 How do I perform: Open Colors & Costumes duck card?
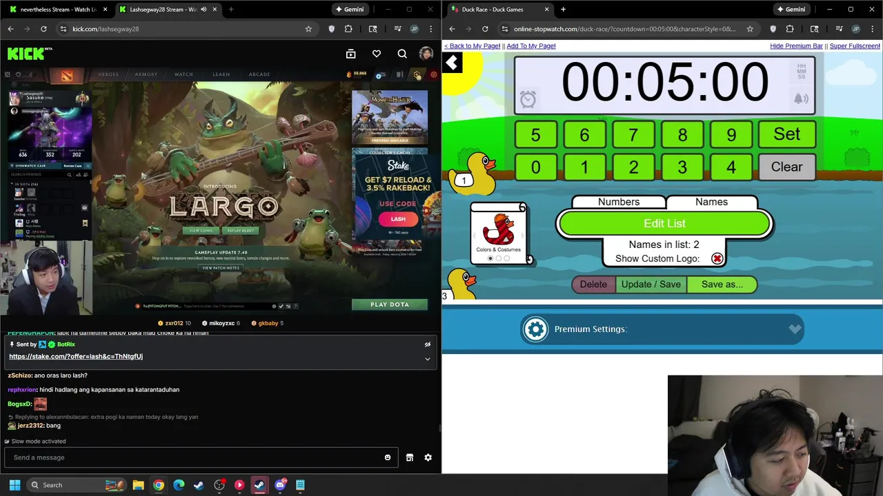click(x=499, y=234)
